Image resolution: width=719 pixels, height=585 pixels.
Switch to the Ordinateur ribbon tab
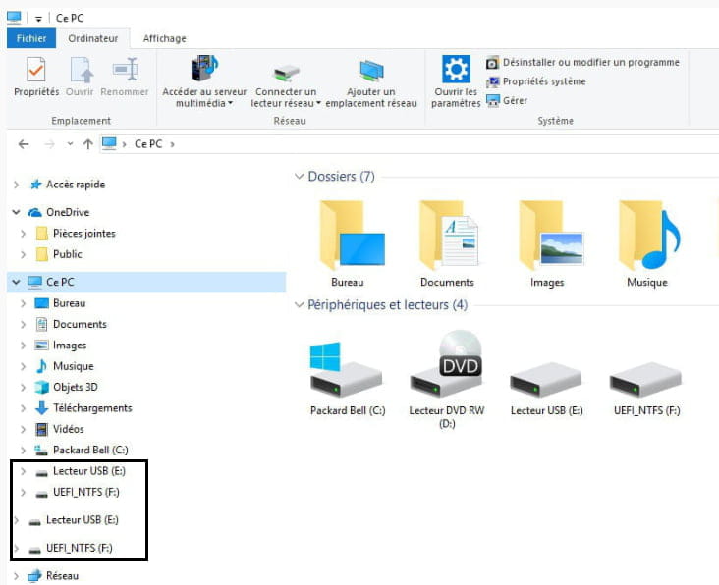click(x=93, y=38)
